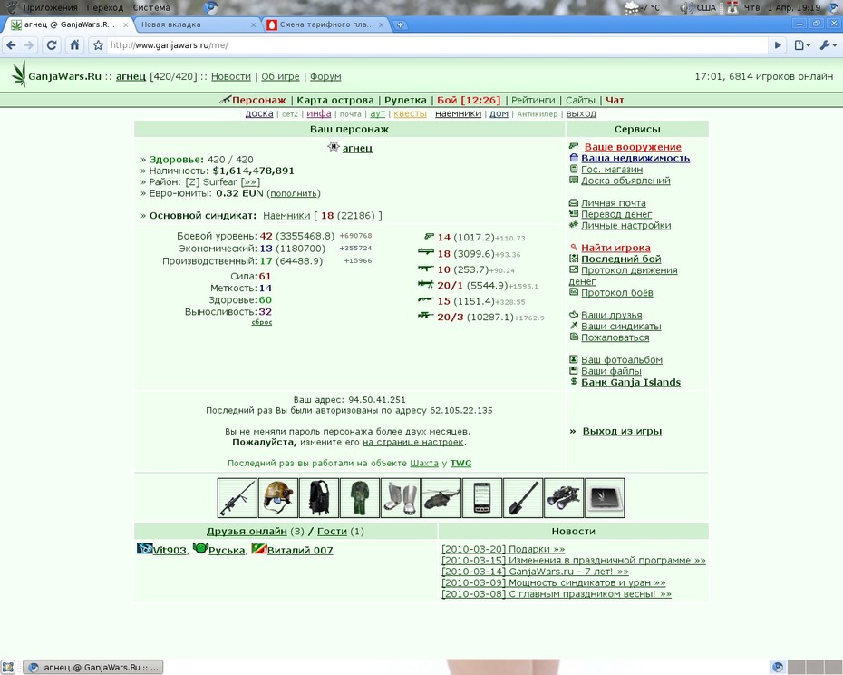Bookmark this page with the star

point(98,45)
